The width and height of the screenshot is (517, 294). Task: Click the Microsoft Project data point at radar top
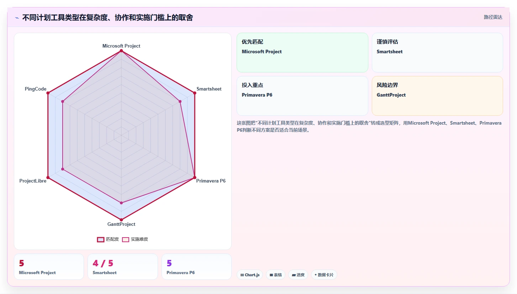121,51
